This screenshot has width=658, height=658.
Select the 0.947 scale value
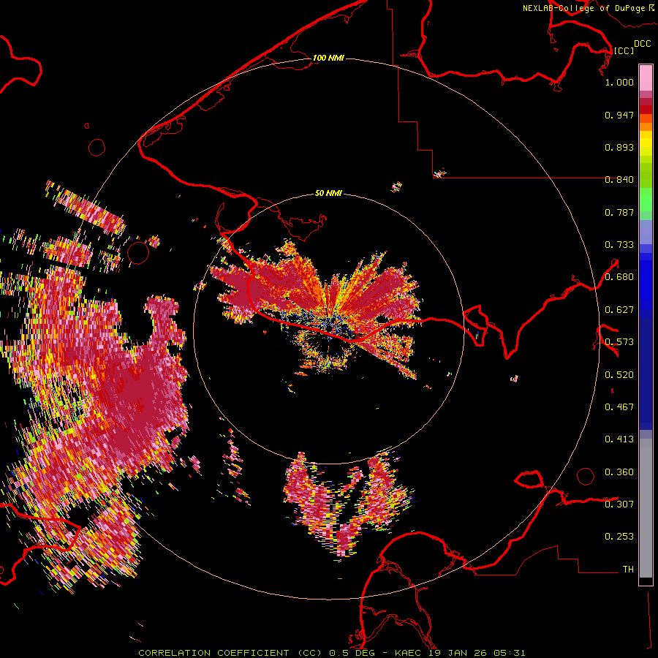pos(619,115)
